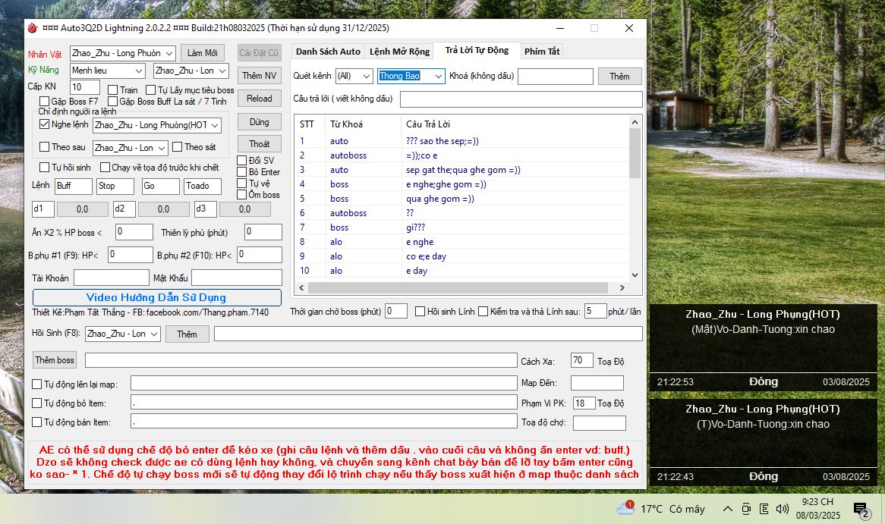Click the Video Hướng Dẫn Sử Dụng button

[156, 297]
